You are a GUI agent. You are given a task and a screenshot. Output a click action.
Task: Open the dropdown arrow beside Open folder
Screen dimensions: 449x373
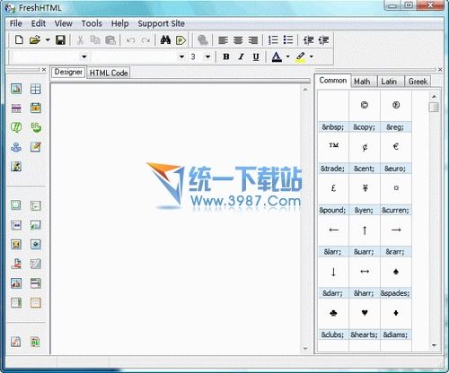(x=48, y=39)
